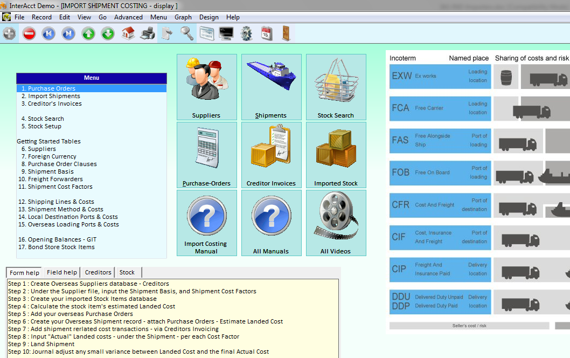The height and width of the screenshot is (358, 570).
Task: Open the View menu
Action: click(84, 17)
